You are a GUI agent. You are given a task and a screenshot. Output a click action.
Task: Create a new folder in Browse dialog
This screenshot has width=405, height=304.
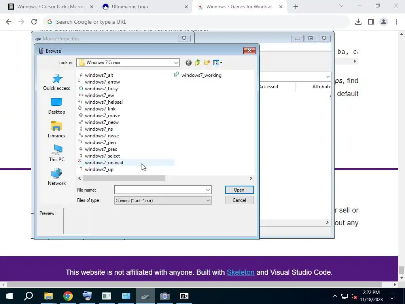pyautogui.click(x=207, y=63)
